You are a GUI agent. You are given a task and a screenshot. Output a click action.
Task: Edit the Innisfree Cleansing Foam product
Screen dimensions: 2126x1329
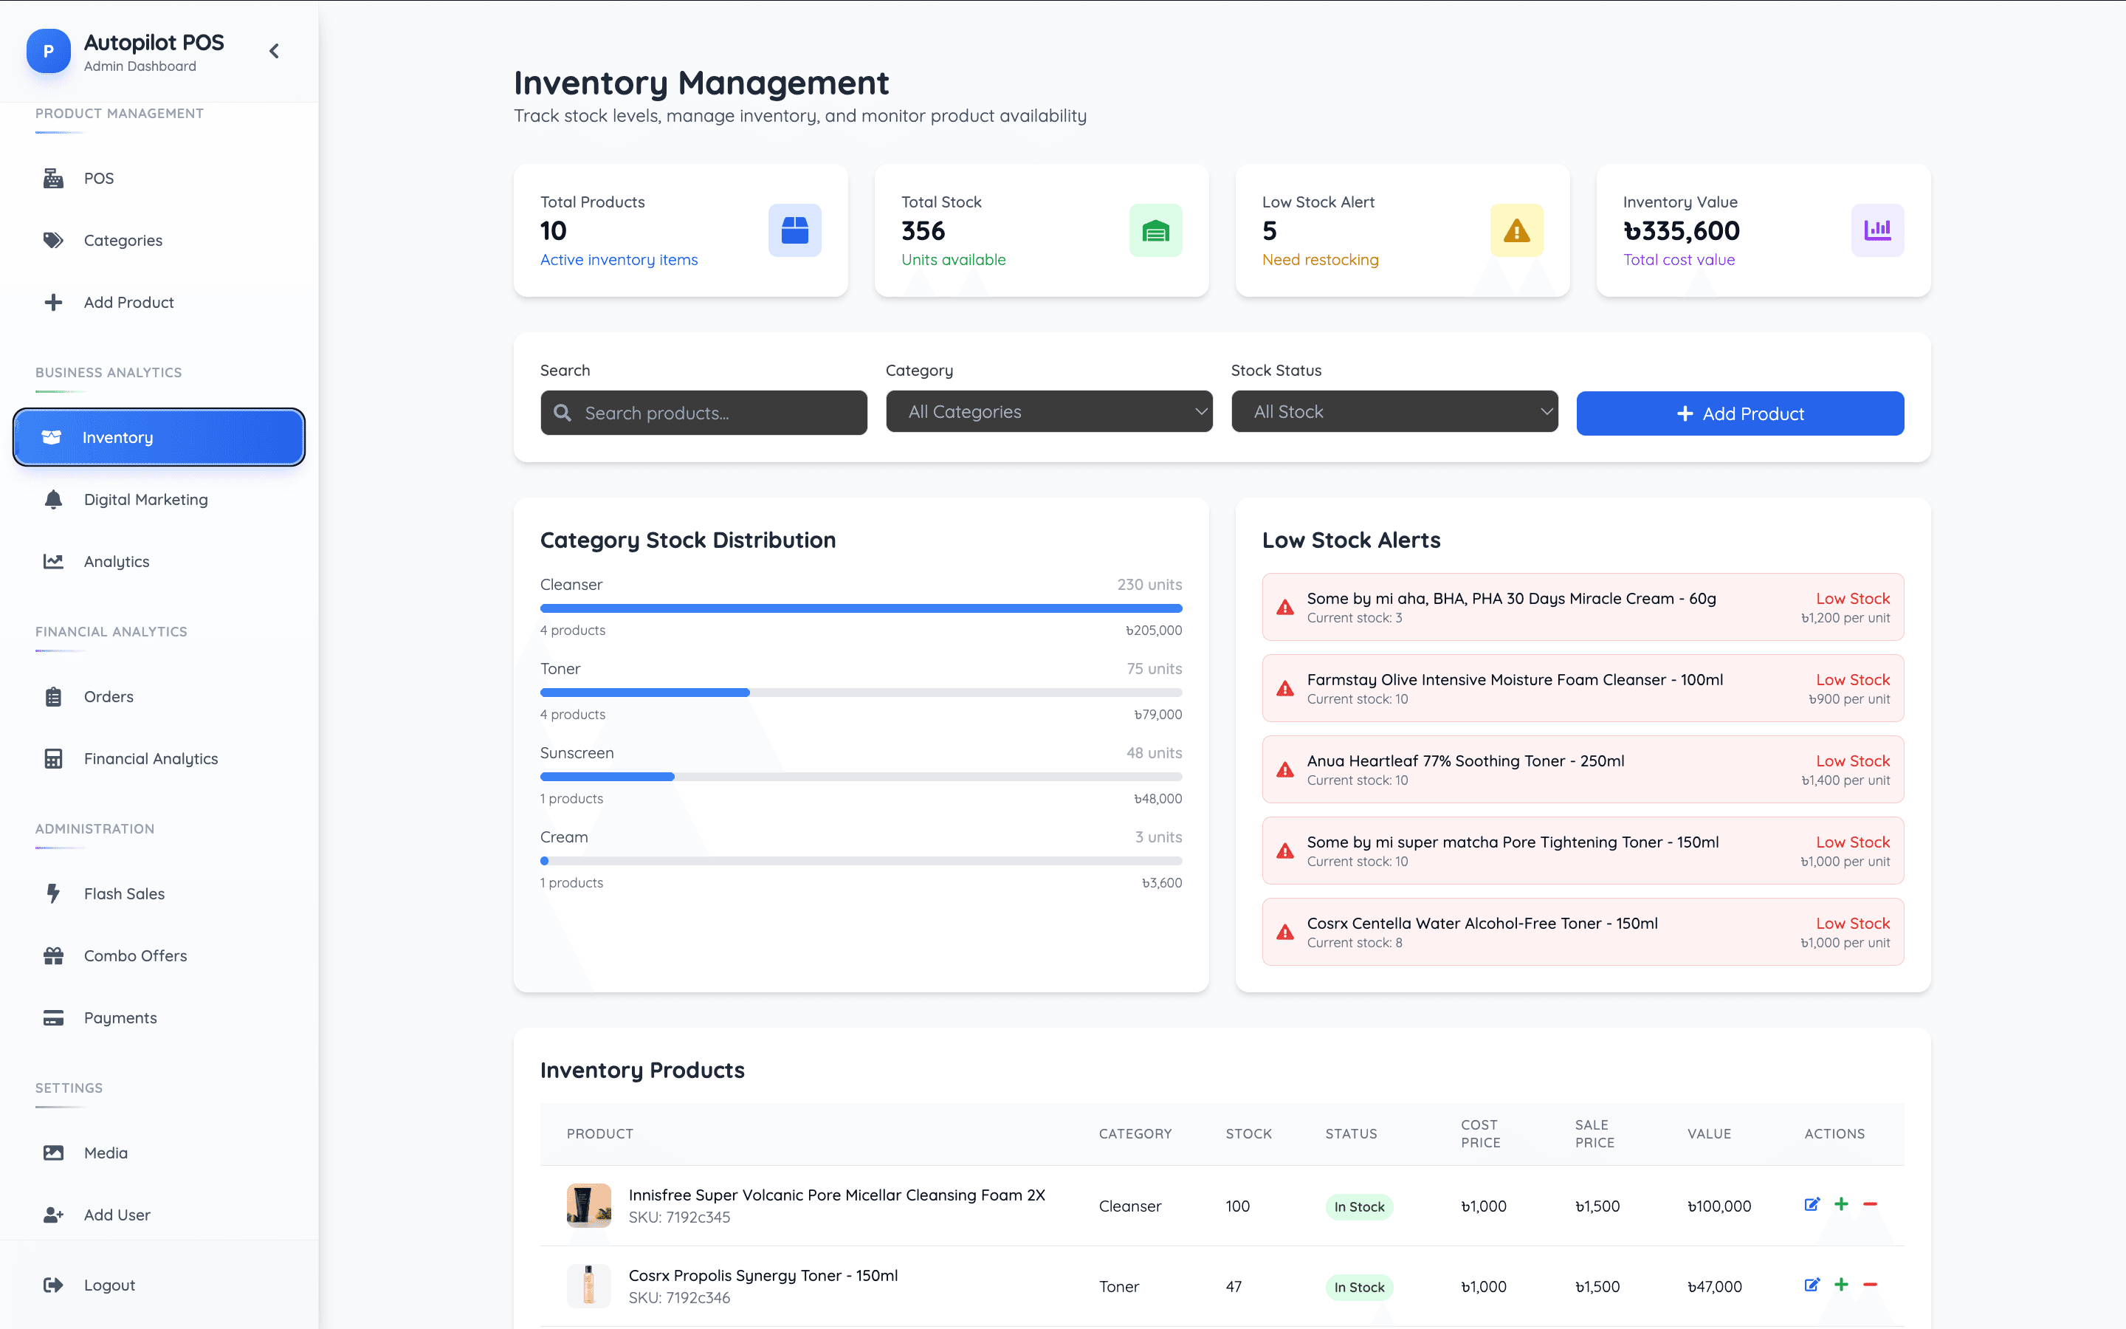coord(1812,1204)
